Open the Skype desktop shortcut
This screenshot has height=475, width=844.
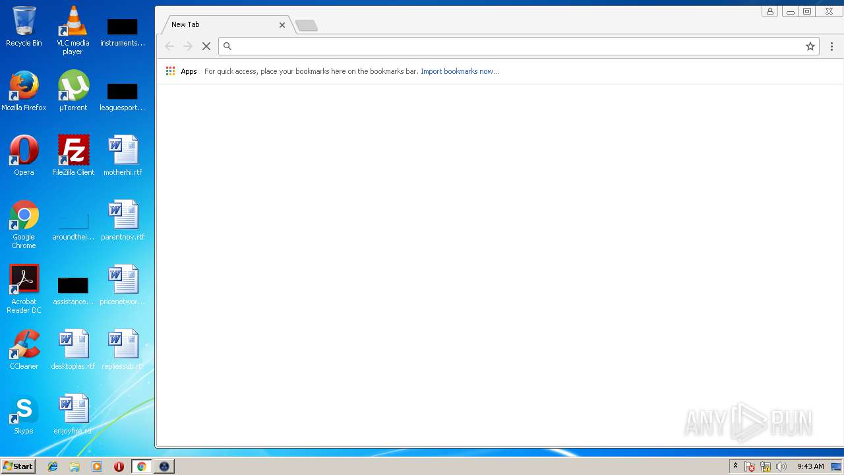(x=24, y=414)
